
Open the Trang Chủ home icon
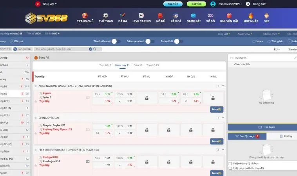85,16
